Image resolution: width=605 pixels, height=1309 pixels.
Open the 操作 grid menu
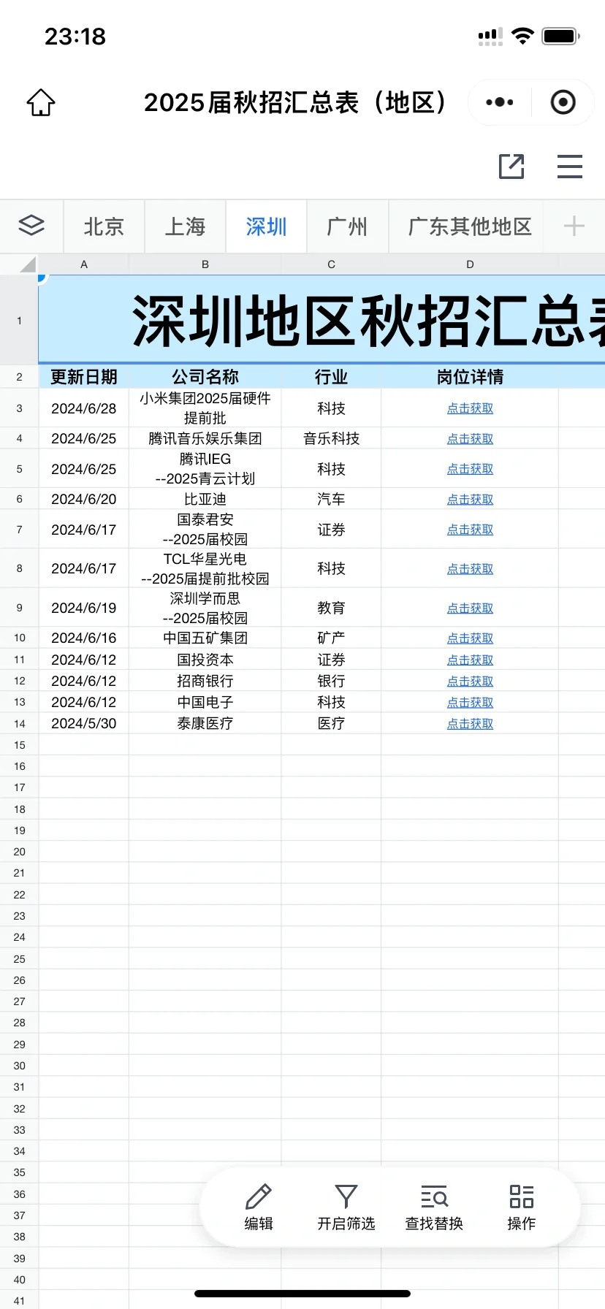[x=521, y=1207]
